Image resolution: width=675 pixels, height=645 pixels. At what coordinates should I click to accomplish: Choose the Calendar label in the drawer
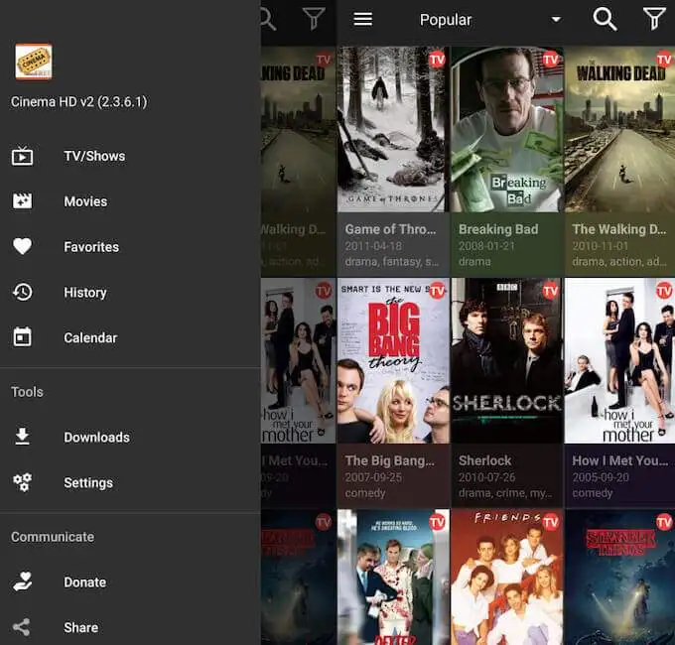[x=90, y=337]
